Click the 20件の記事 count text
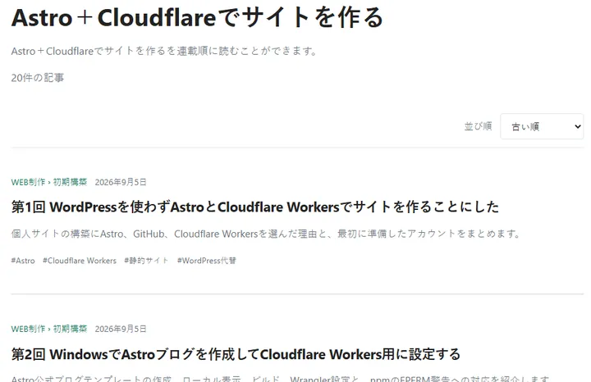 tap(38, 78)
